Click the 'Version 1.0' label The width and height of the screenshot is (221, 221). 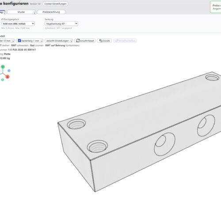(x=35, y=4)
